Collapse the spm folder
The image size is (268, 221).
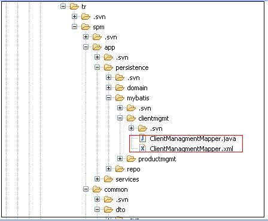pos(74,26)
